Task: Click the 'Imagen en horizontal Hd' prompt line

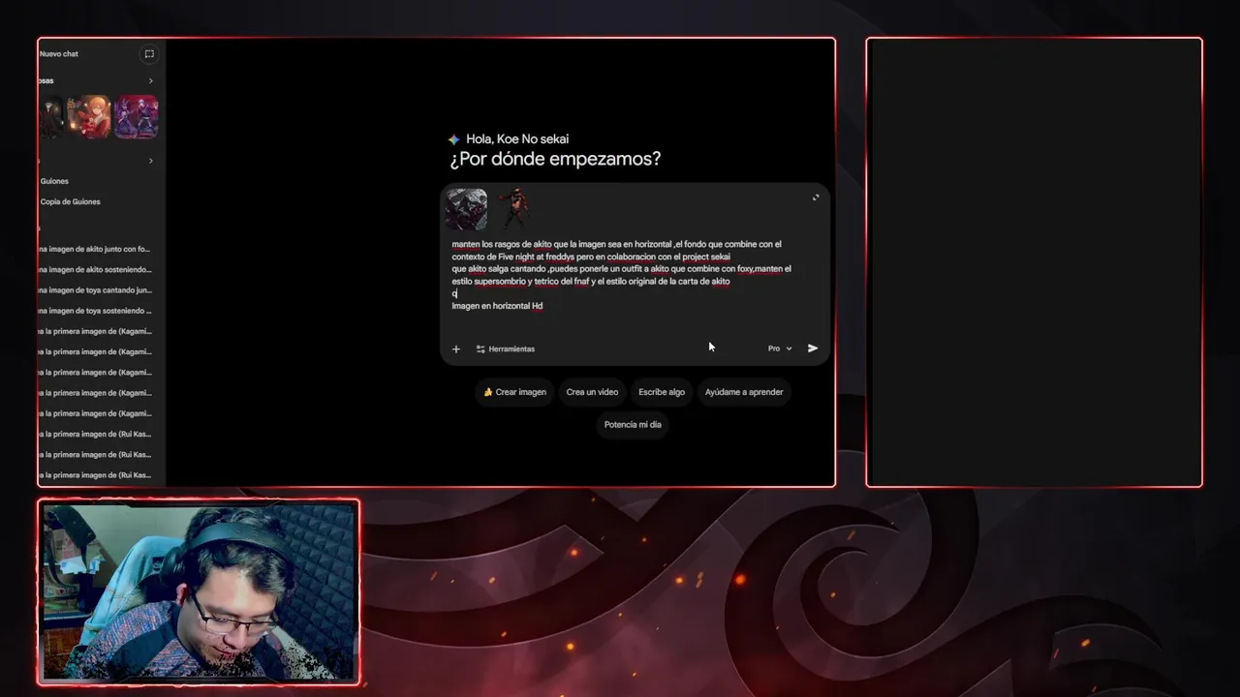Action: 497,306
